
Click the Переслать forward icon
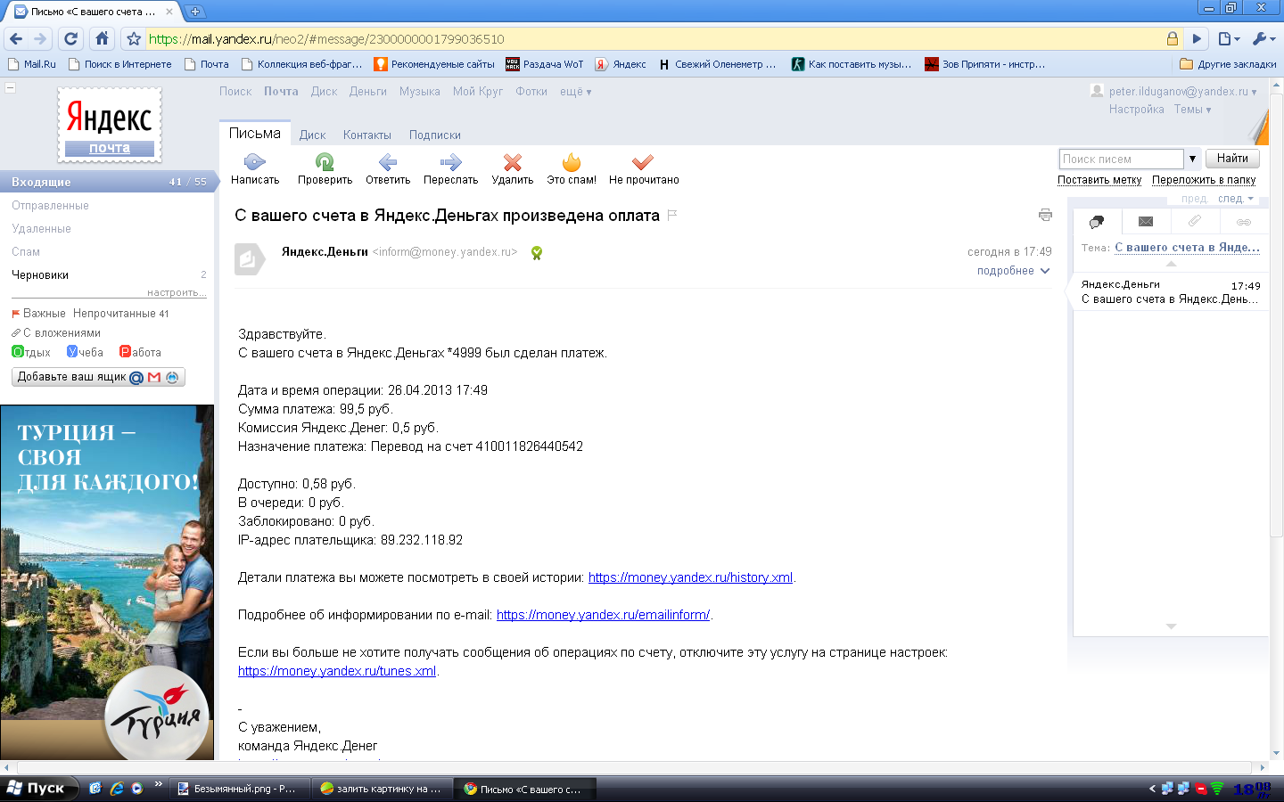(450, 162)
